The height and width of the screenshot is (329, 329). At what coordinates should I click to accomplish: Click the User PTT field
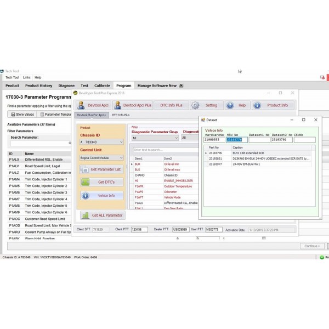point(214,230)
